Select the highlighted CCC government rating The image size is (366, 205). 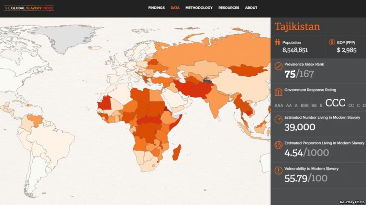coord(335,103)
